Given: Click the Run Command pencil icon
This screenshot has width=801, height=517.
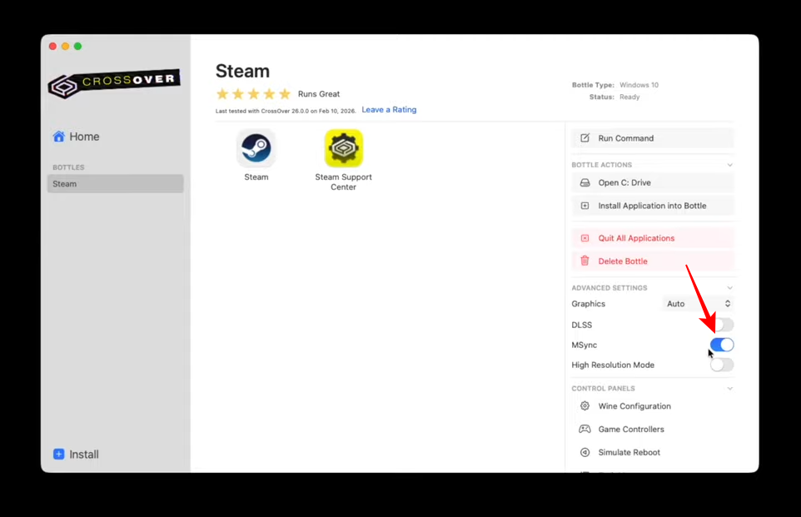Looking at the screenshot, I should click(585, 138).
